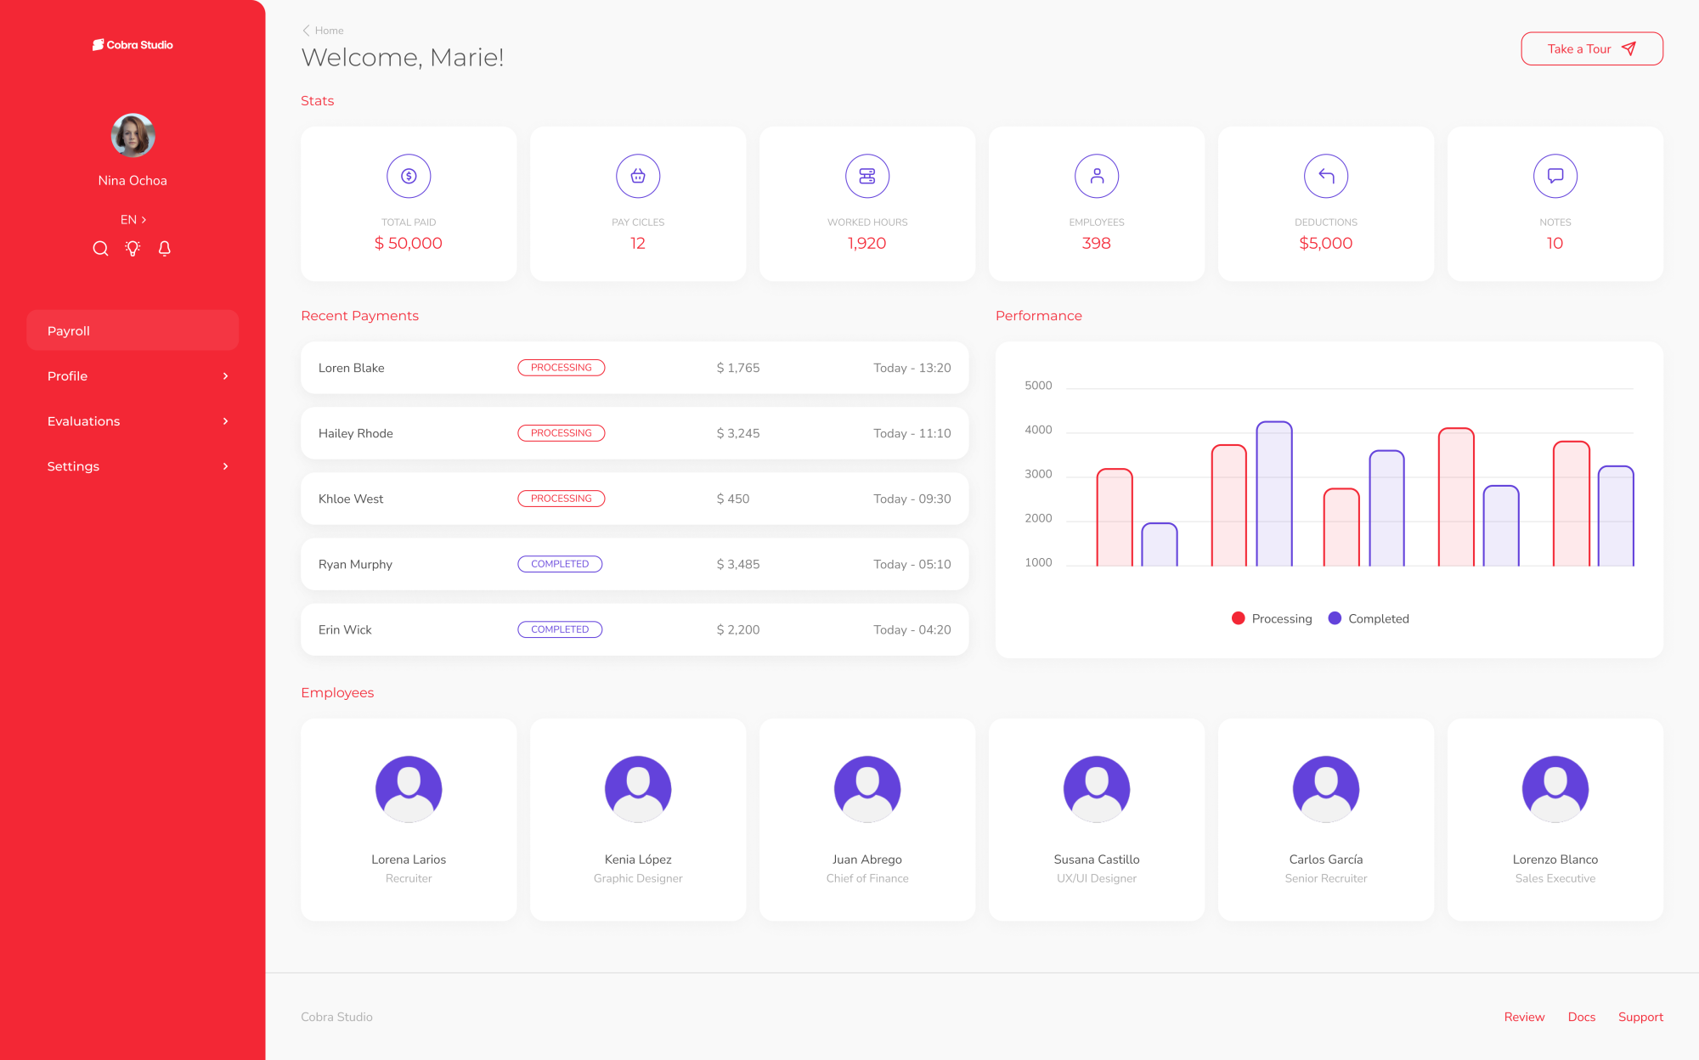This screenshot has height=1060, width=1699.
Task: Select Payroll in the sidebar
Action: click(133, 330)
